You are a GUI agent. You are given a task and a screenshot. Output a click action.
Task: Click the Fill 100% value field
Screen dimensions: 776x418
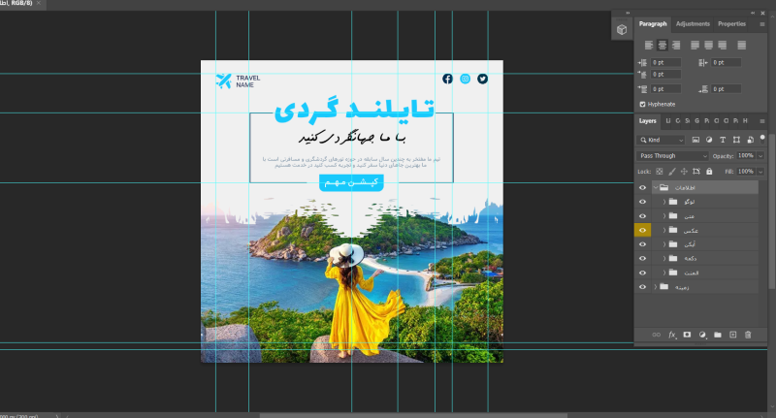[746, 172]
